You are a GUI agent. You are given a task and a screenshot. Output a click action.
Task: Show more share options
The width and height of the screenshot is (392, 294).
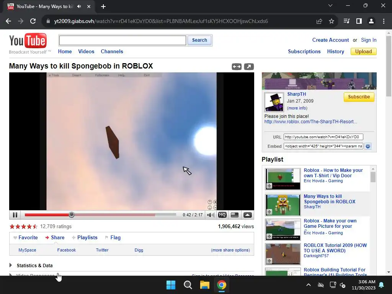pos(230,250)
